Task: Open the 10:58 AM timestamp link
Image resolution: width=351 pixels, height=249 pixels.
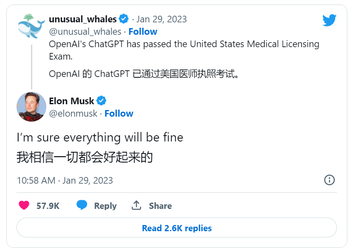Action: 64,180
